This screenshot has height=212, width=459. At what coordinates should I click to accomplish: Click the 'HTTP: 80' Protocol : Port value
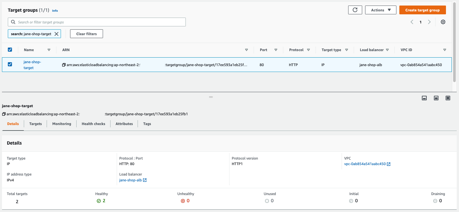tap(127, 164)
